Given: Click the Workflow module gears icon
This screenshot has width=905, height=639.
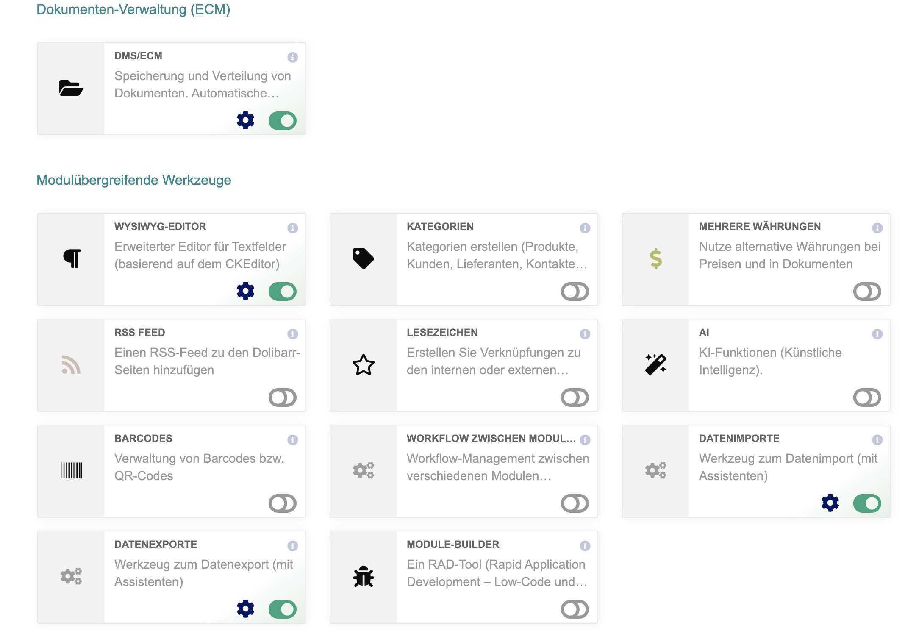Looking at the screenshot, I should tap(364, 470).
